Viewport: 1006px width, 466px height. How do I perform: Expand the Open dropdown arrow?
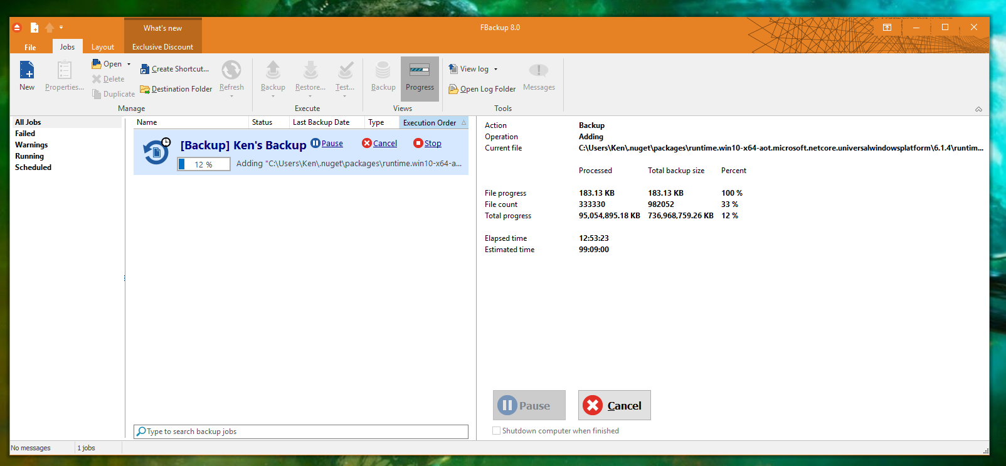129,64
